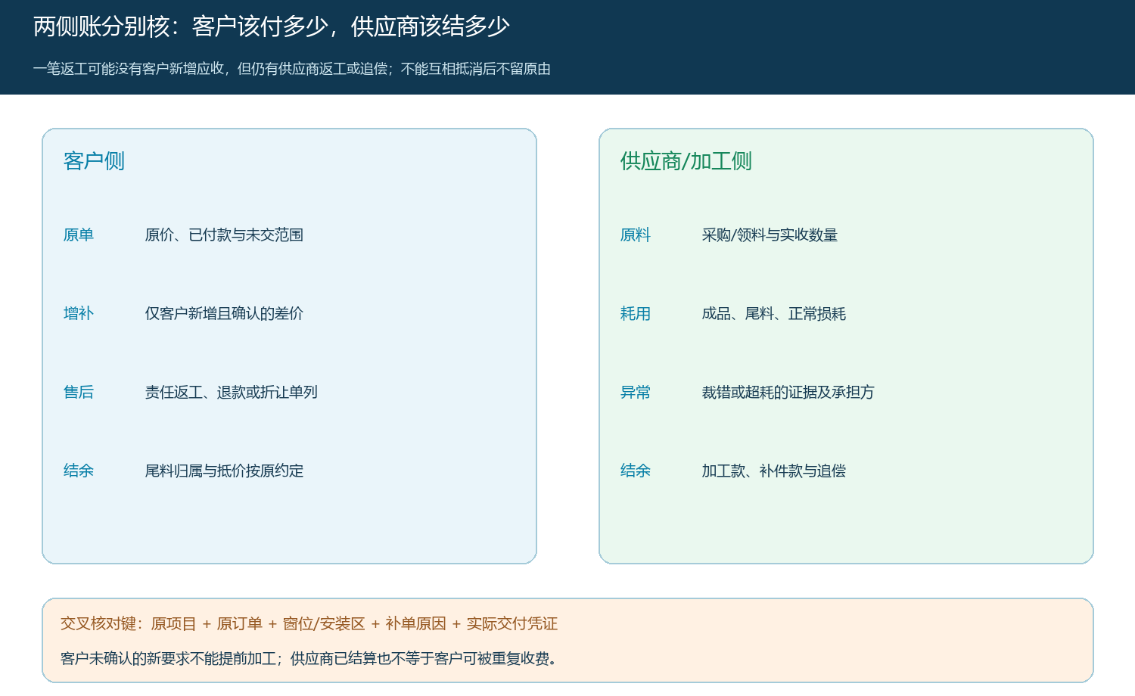Select the 结余 label in customer panel
The height and width of the screenshot is (696, 1135).
point(79,471)
